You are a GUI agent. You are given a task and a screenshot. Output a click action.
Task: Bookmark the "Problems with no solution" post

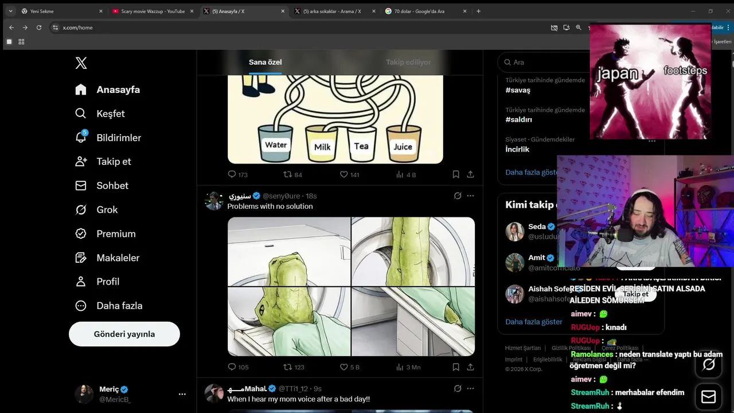tap(456, 367)
